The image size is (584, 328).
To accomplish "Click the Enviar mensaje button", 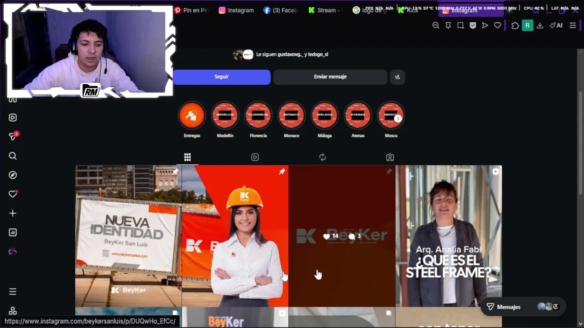I will click(330, 77).
